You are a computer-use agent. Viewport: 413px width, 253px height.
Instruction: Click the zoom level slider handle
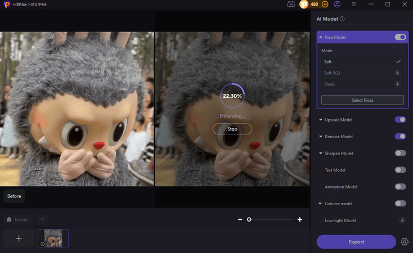click(249, 219)
